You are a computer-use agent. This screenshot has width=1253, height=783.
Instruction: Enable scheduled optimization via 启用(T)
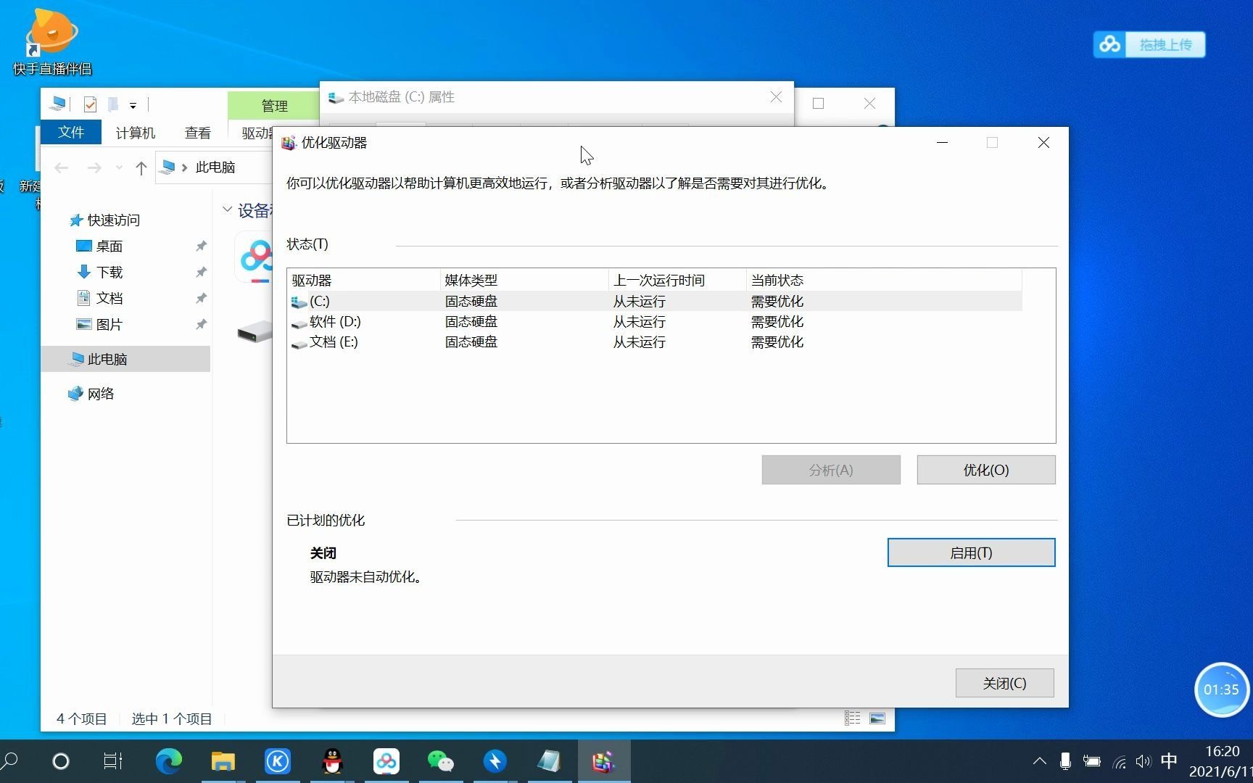tap(971, 552)
